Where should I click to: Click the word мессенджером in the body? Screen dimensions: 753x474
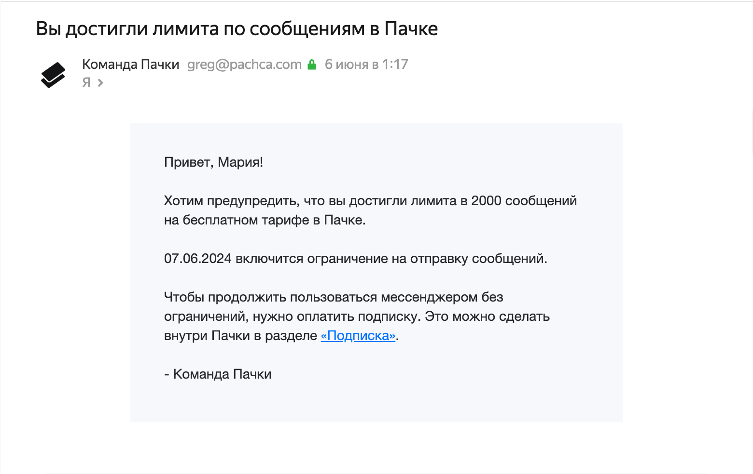pos(430,298)
